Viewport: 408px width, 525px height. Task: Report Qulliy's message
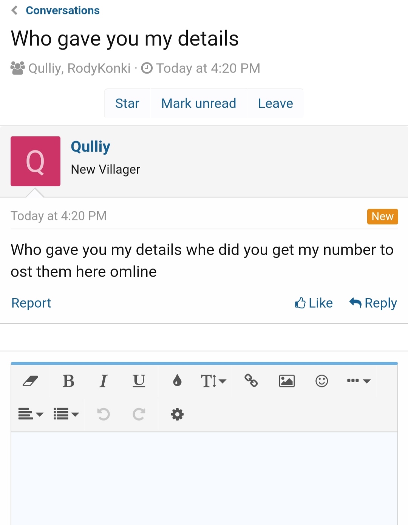31,303
